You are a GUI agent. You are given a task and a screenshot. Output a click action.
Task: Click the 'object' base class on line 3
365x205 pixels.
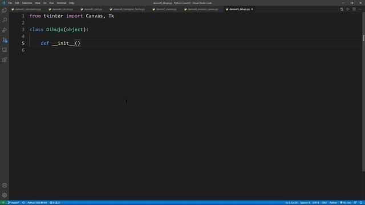pyautogui.click(x=75, y=30)
